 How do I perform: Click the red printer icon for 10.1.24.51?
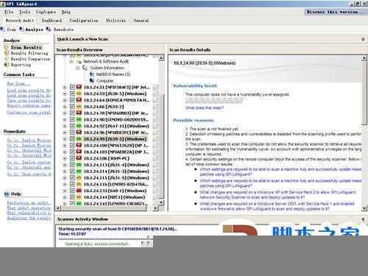pyautogui.click(x=79, y=87)
